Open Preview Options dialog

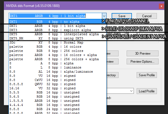click(142, 62)
